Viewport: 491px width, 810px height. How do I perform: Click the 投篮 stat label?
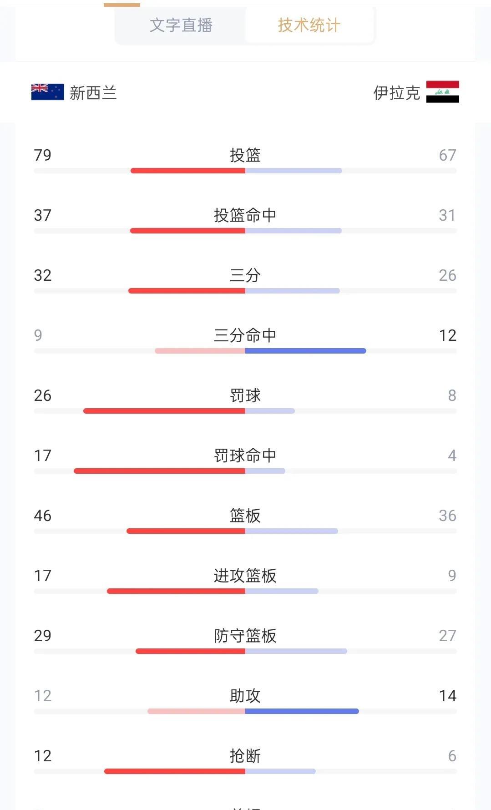point(245,155)
